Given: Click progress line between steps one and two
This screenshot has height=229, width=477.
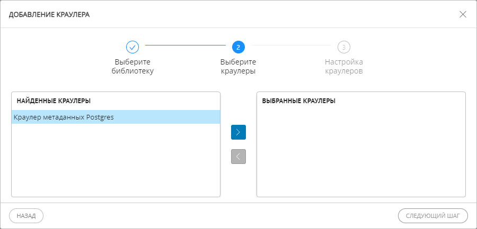Looking at the screenshot, I should point(185,45).
